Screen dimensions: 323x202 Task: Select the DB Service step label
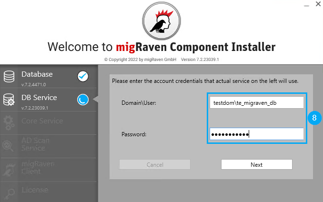[39, 98]
